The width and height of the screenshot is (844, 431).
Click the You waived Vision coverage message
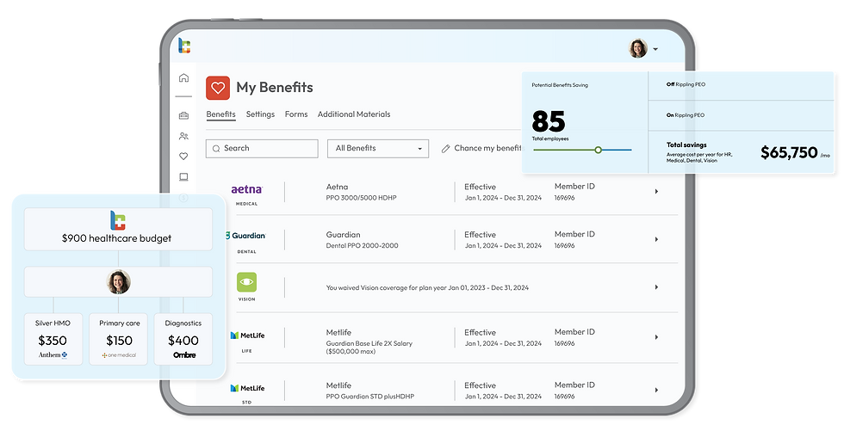pyautogui.click(x=427, y=287)
